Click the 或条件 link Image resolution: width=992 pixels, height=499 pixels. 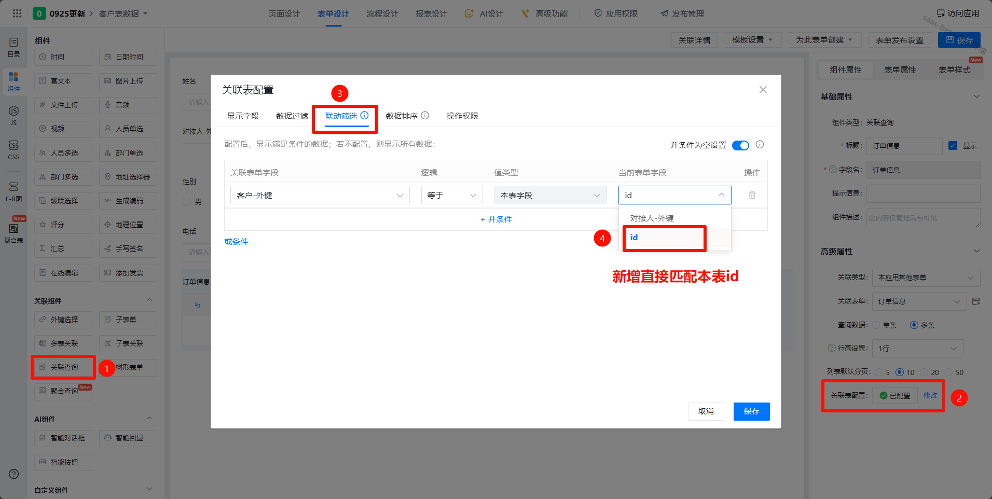tap(236, 242)
